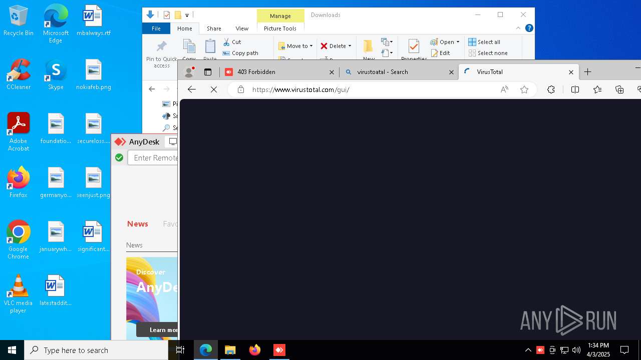Select View ribbon tab in Explorer

[x=242, y=28]
